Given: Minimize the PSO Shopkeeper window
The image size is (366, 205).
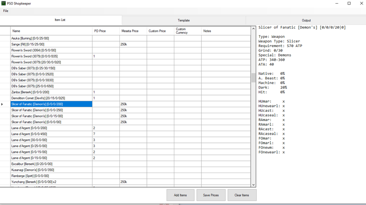Looking at the screenshot, I should [337, 3].
